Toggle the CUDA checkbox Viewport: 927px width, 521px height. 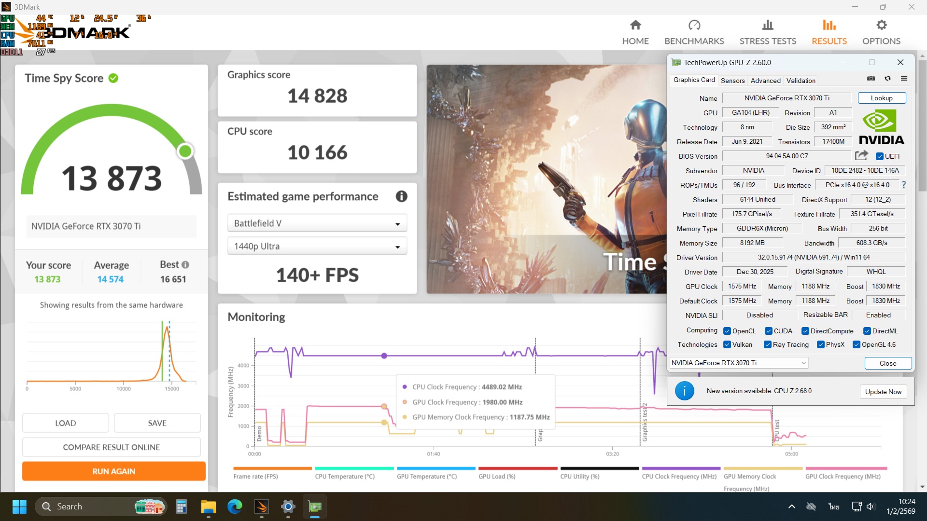(769, 331)
